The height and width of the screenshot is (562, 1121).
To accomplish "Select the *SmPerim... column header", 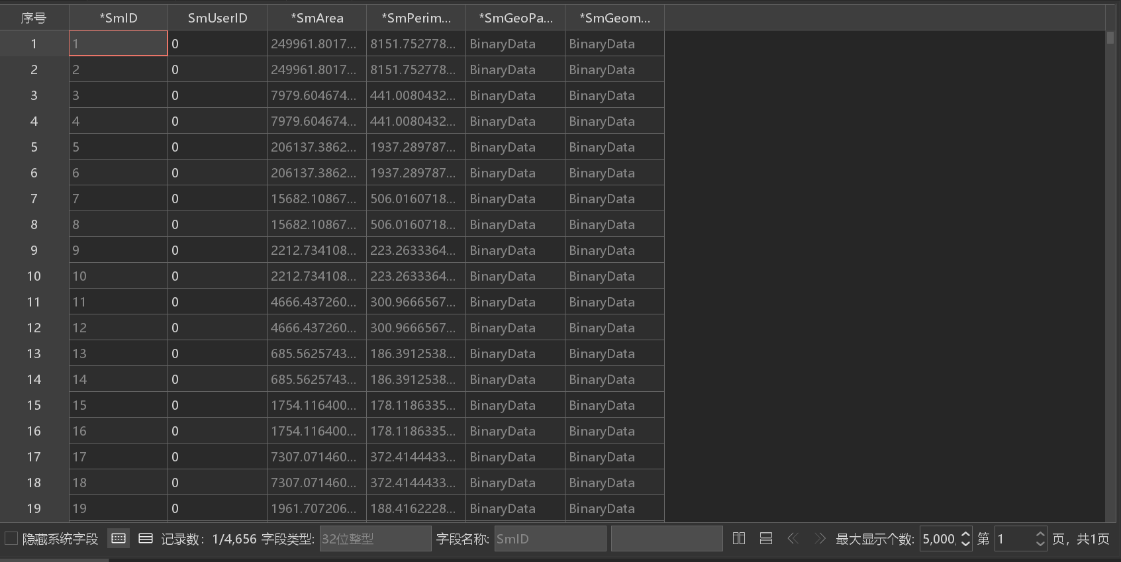I will [x=416, y=18].
